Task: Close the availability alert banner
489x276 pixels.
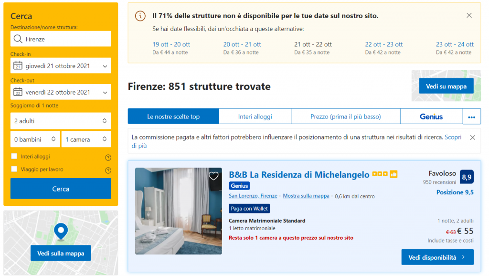Action: (x=469, y=15)
